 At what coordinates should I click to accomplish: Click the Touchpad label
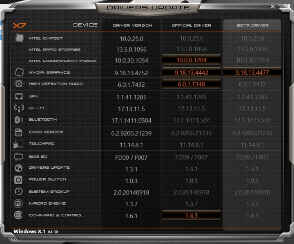[41, 144]
